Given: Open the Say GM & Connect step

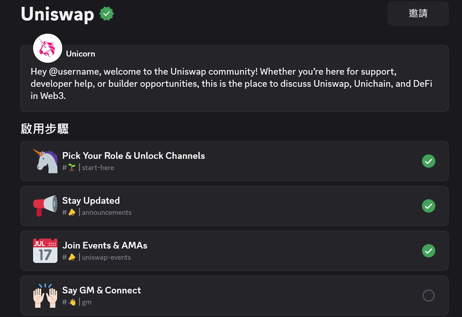Looking at the screenshot, I should pyautogui.click(x=102, y=290).
